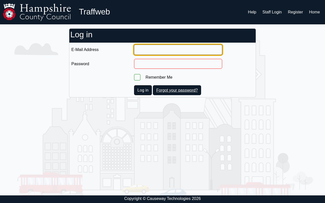
Task: Tick the Remember Me checkbox
Action: [137, 77]
